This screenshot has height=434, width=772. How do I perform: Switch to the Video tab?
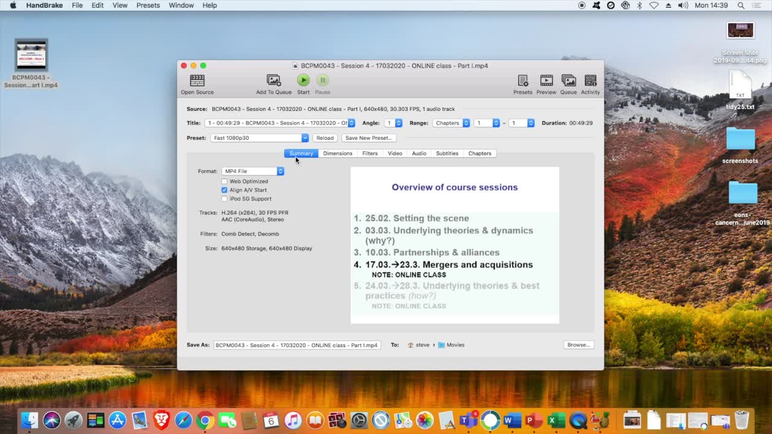point(395,153)
